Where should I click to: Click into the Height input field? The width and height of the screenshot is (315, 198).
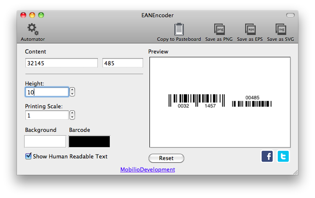47,92
